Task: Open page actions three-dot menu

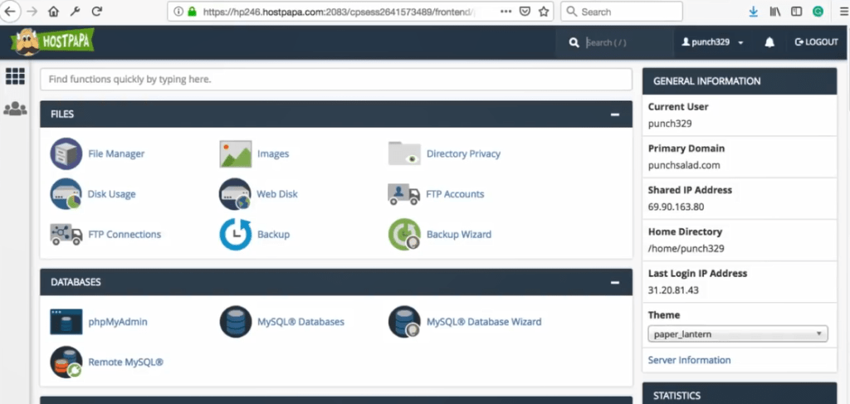Action: (x=506, y=12)
